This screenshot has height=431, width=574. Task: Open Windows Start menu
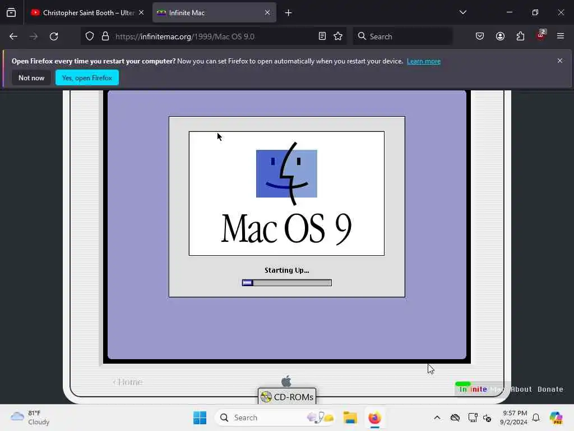click(x=200, y=418)
